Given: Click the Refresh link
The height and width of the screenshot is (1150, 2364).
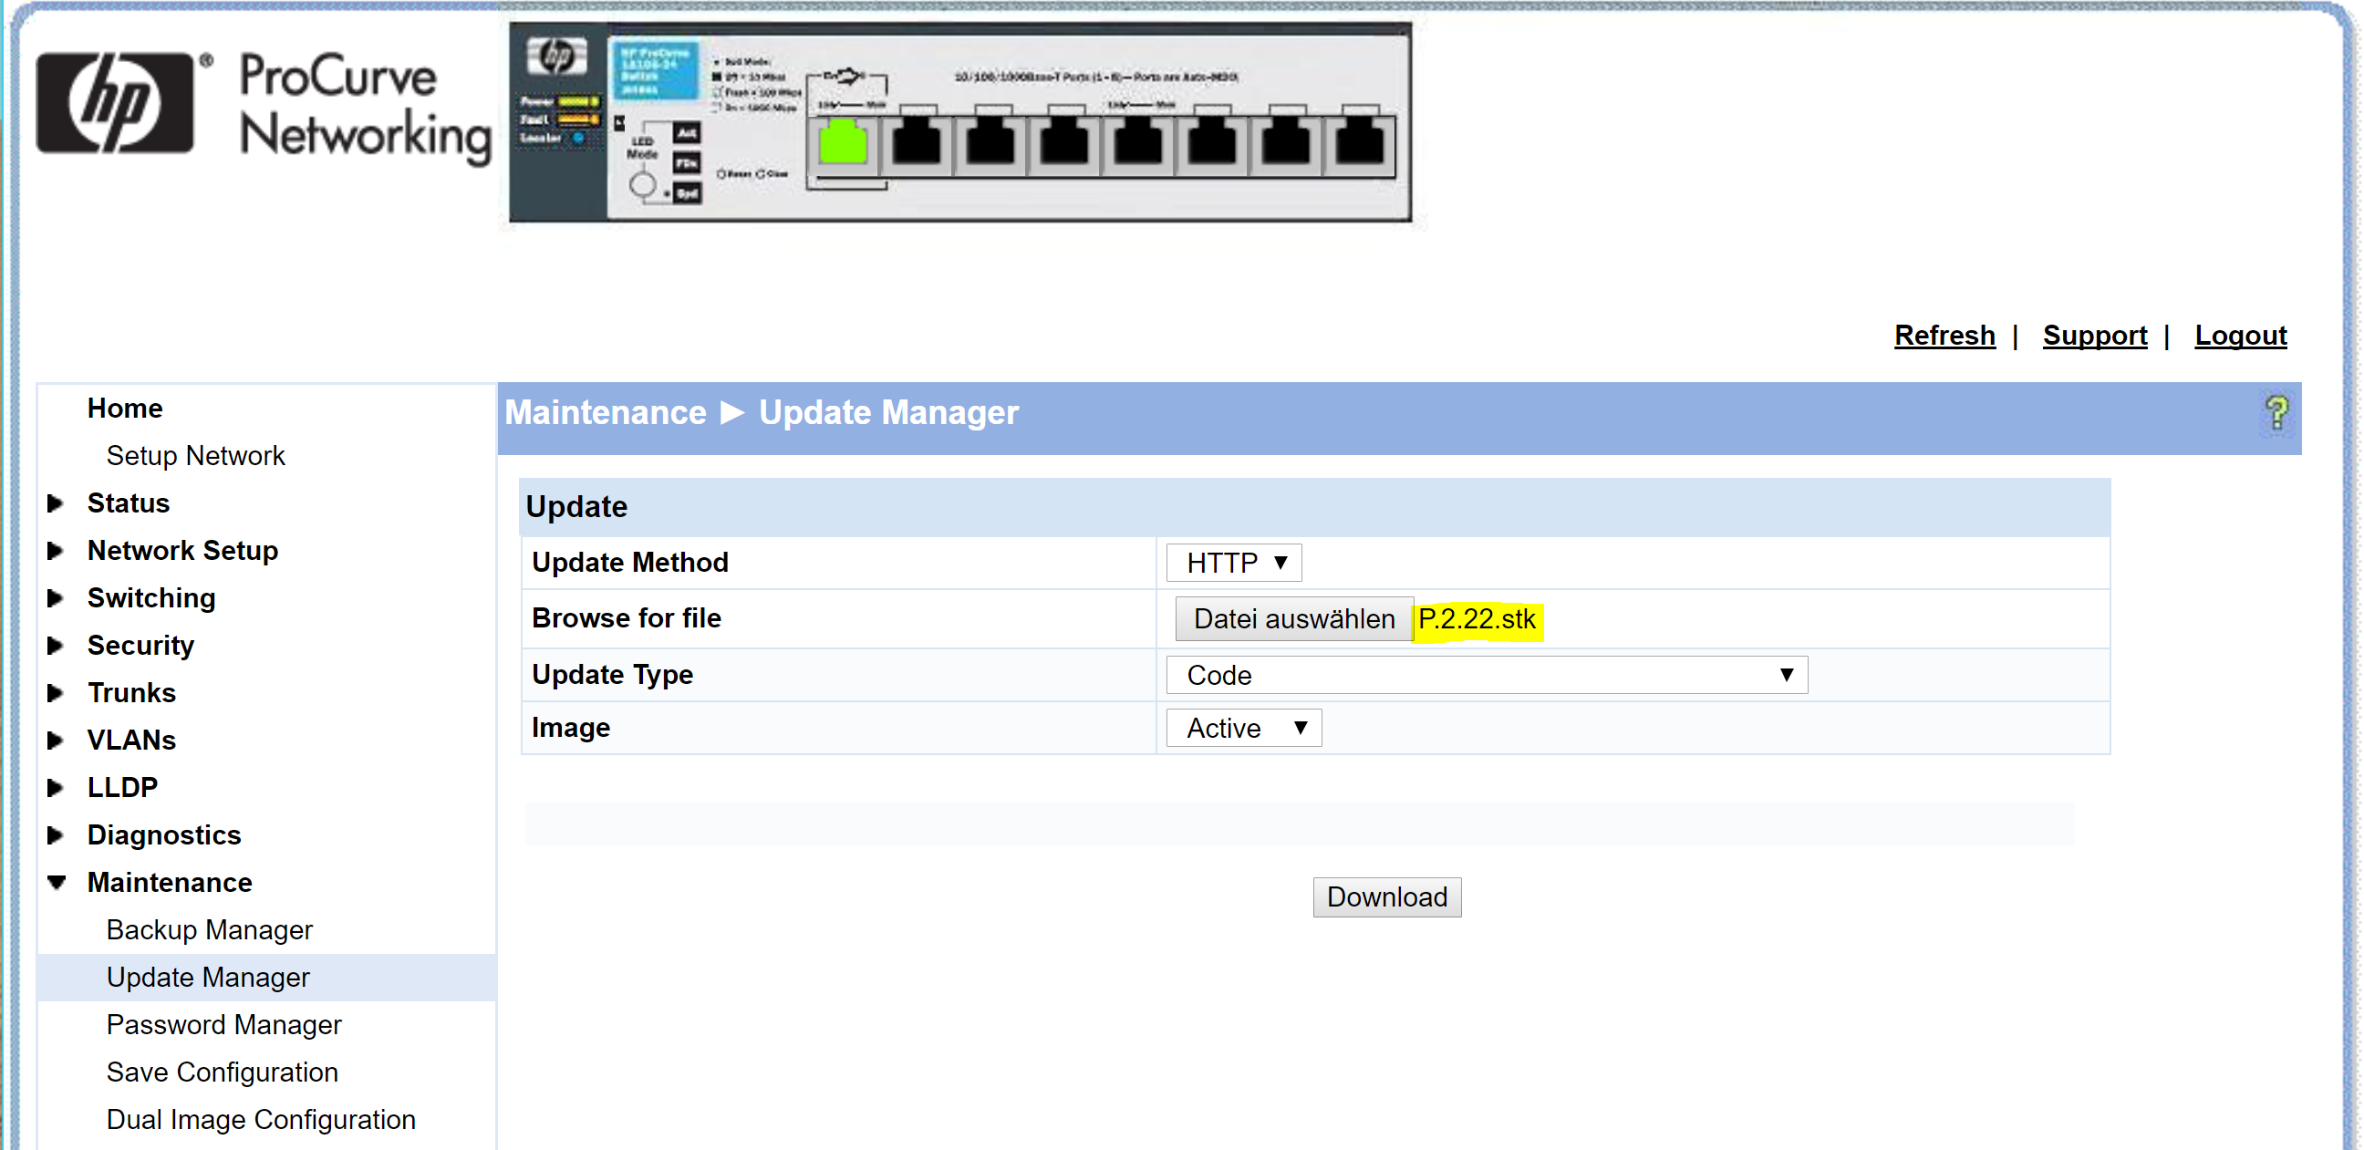Looking at the screenshot, I should (x=1944, y=336).
